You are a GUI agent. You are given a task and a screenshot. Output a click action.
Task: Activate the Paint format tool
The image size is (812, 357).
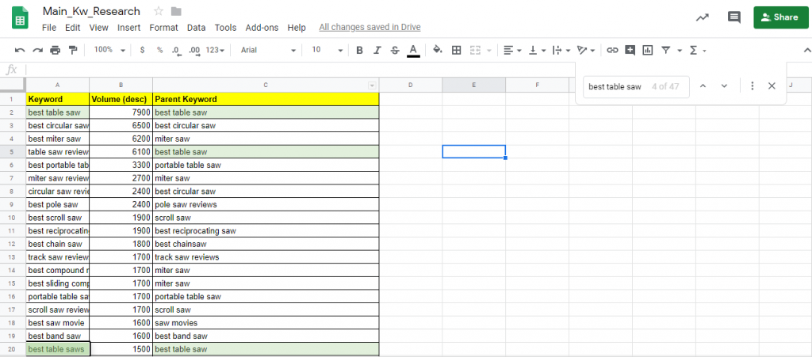pos(72,50)
